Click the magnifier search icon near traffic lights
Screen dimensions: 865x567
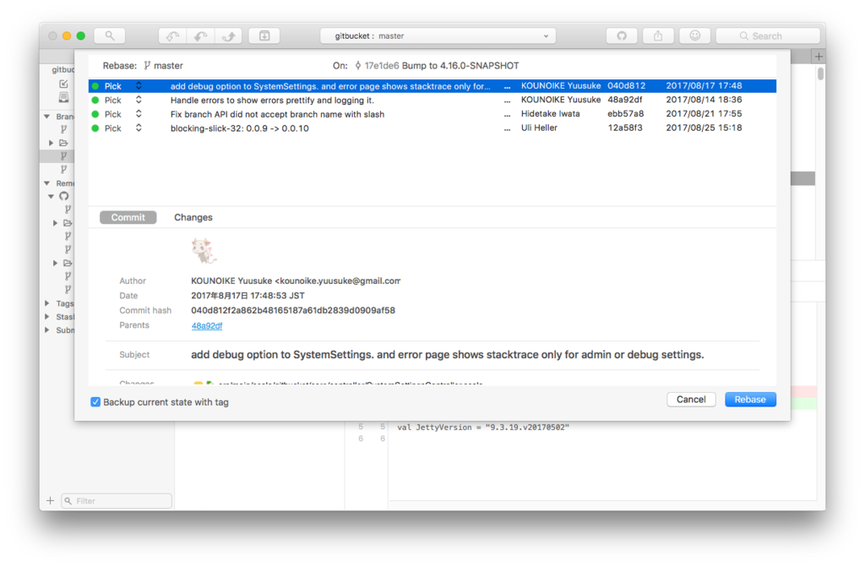tap(109, 35)
